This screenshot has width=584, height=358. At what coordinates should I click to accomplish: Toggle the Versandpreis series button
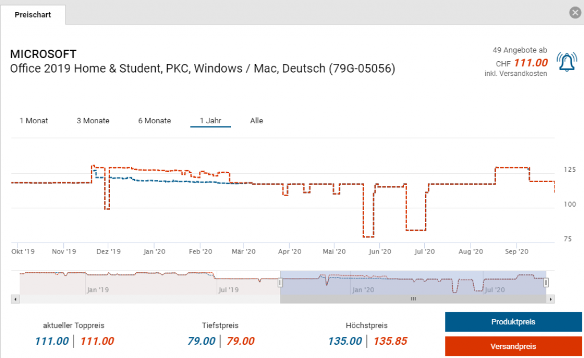pos(513,347)
